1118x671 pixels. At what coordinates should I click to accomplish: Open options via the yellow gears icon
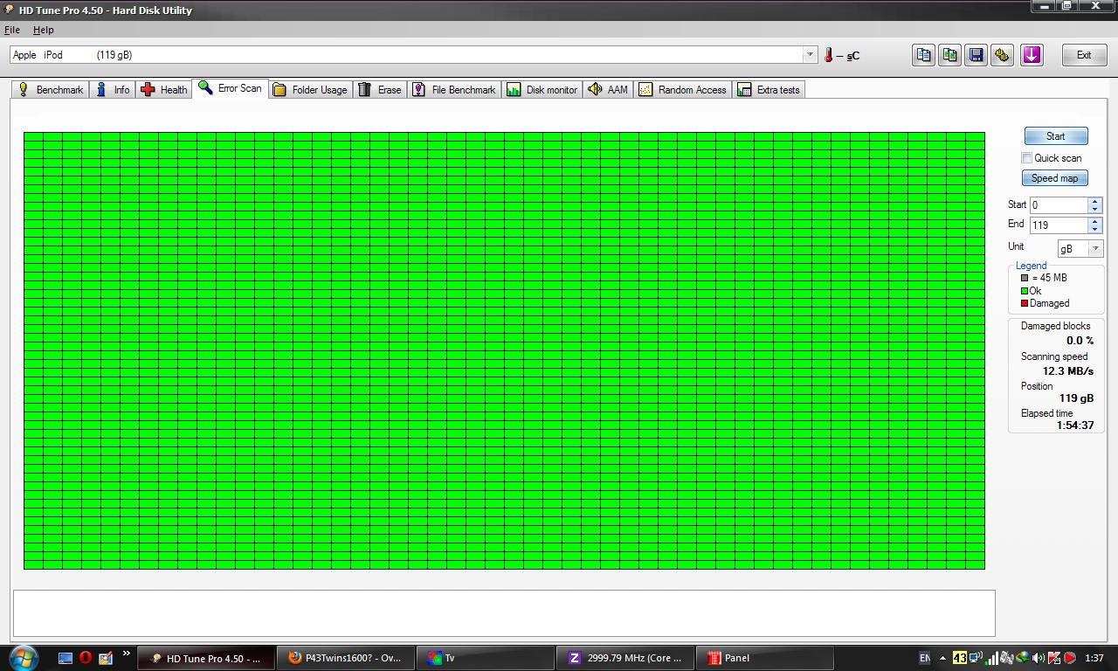coord(1002,55)
